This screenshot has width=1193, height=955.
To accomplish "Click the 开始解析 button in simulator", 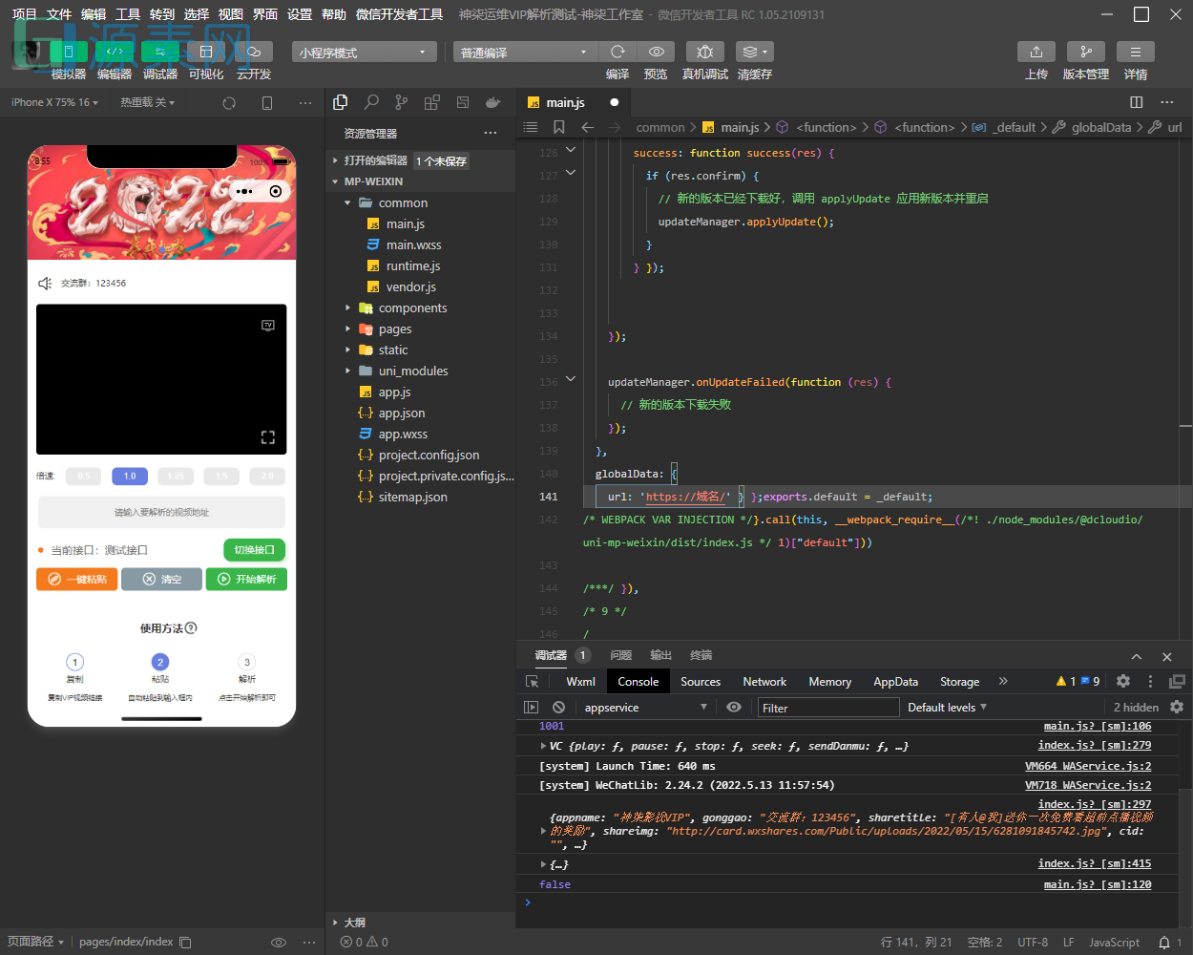I will 246,580.
